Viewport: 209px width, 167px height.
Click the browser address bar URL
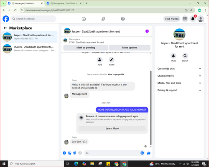(x=50, y=10)
